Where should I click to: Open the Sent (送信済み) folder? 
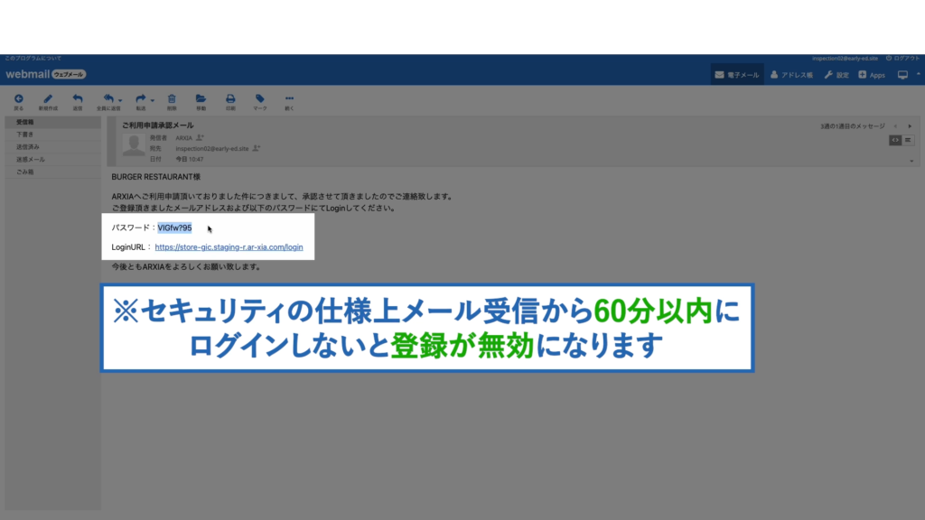(x=53, y=147)
